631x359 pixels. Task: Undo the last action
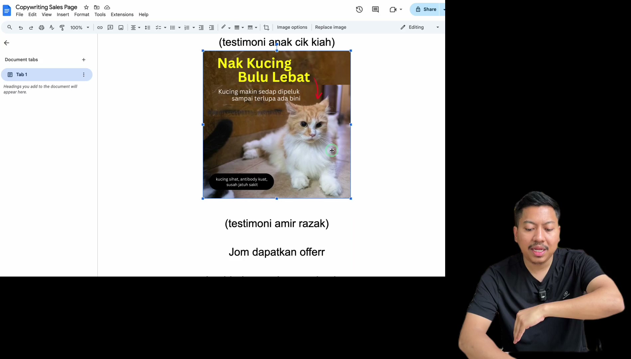pyautogui.click(x=21, y=28)
